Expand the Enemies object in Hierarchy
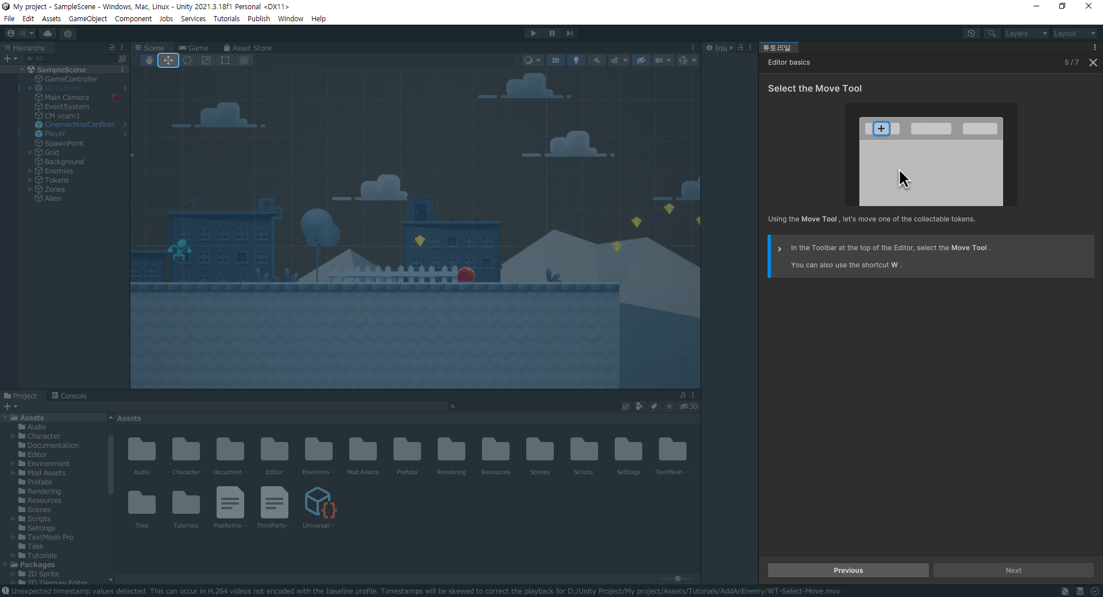The height and width of the screenshot is (597, 1103). [30, 170]
